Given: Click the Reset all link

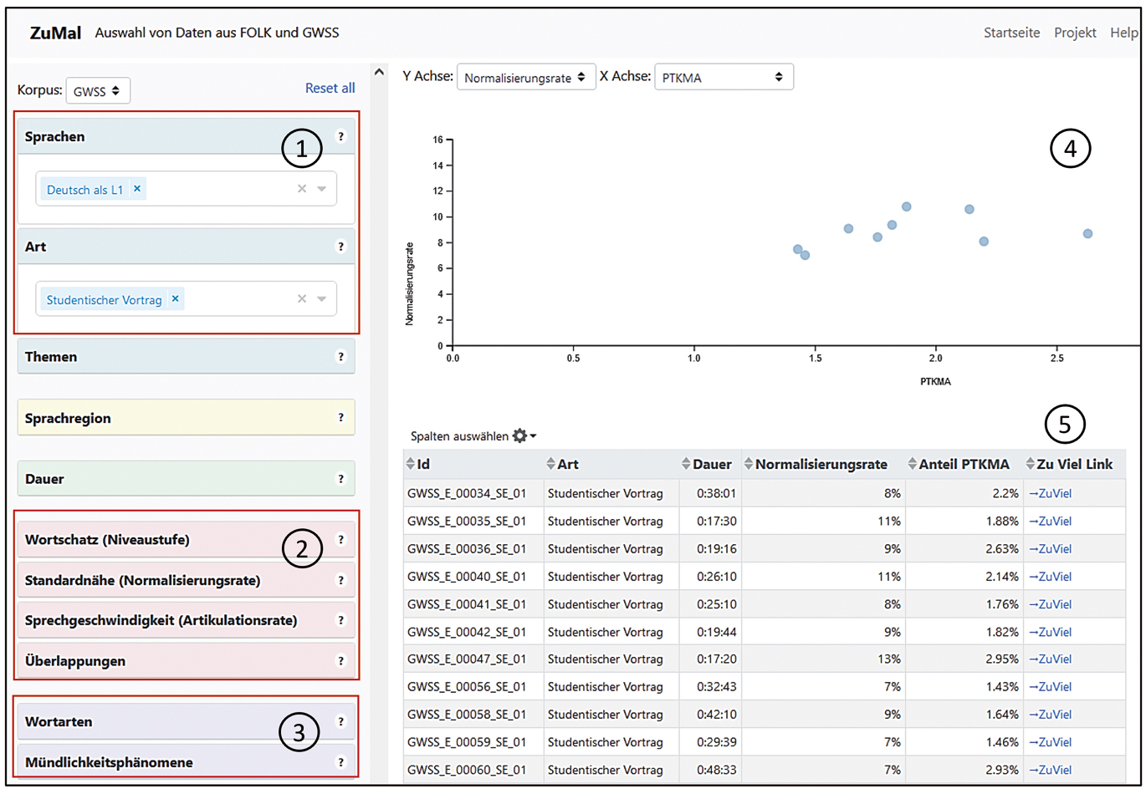Looking at the screenshot, I should [x=330, y=88].
